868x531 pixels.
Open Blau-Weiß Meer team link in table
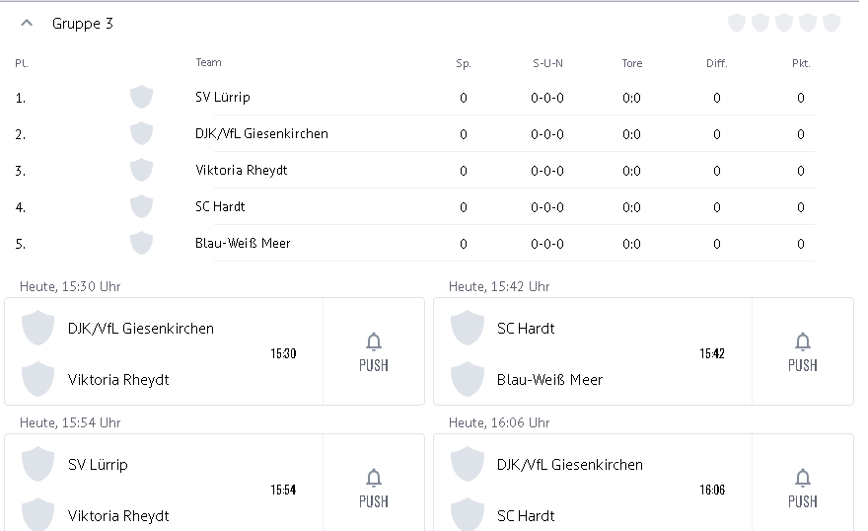pos(243,243)
